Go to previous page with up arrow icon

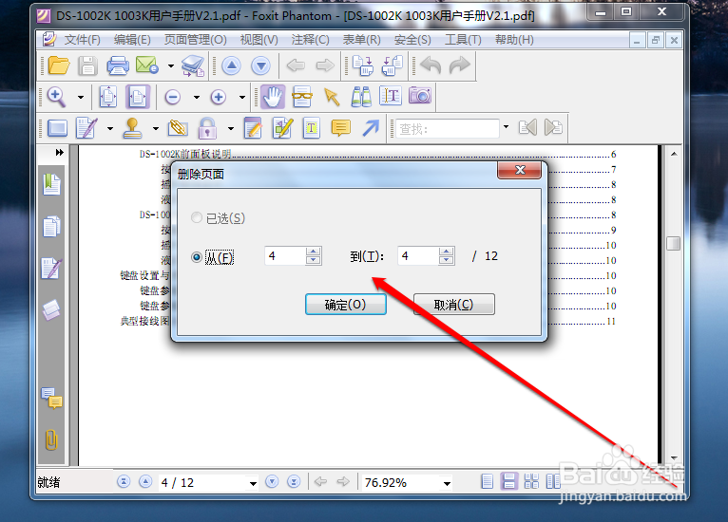231,65
